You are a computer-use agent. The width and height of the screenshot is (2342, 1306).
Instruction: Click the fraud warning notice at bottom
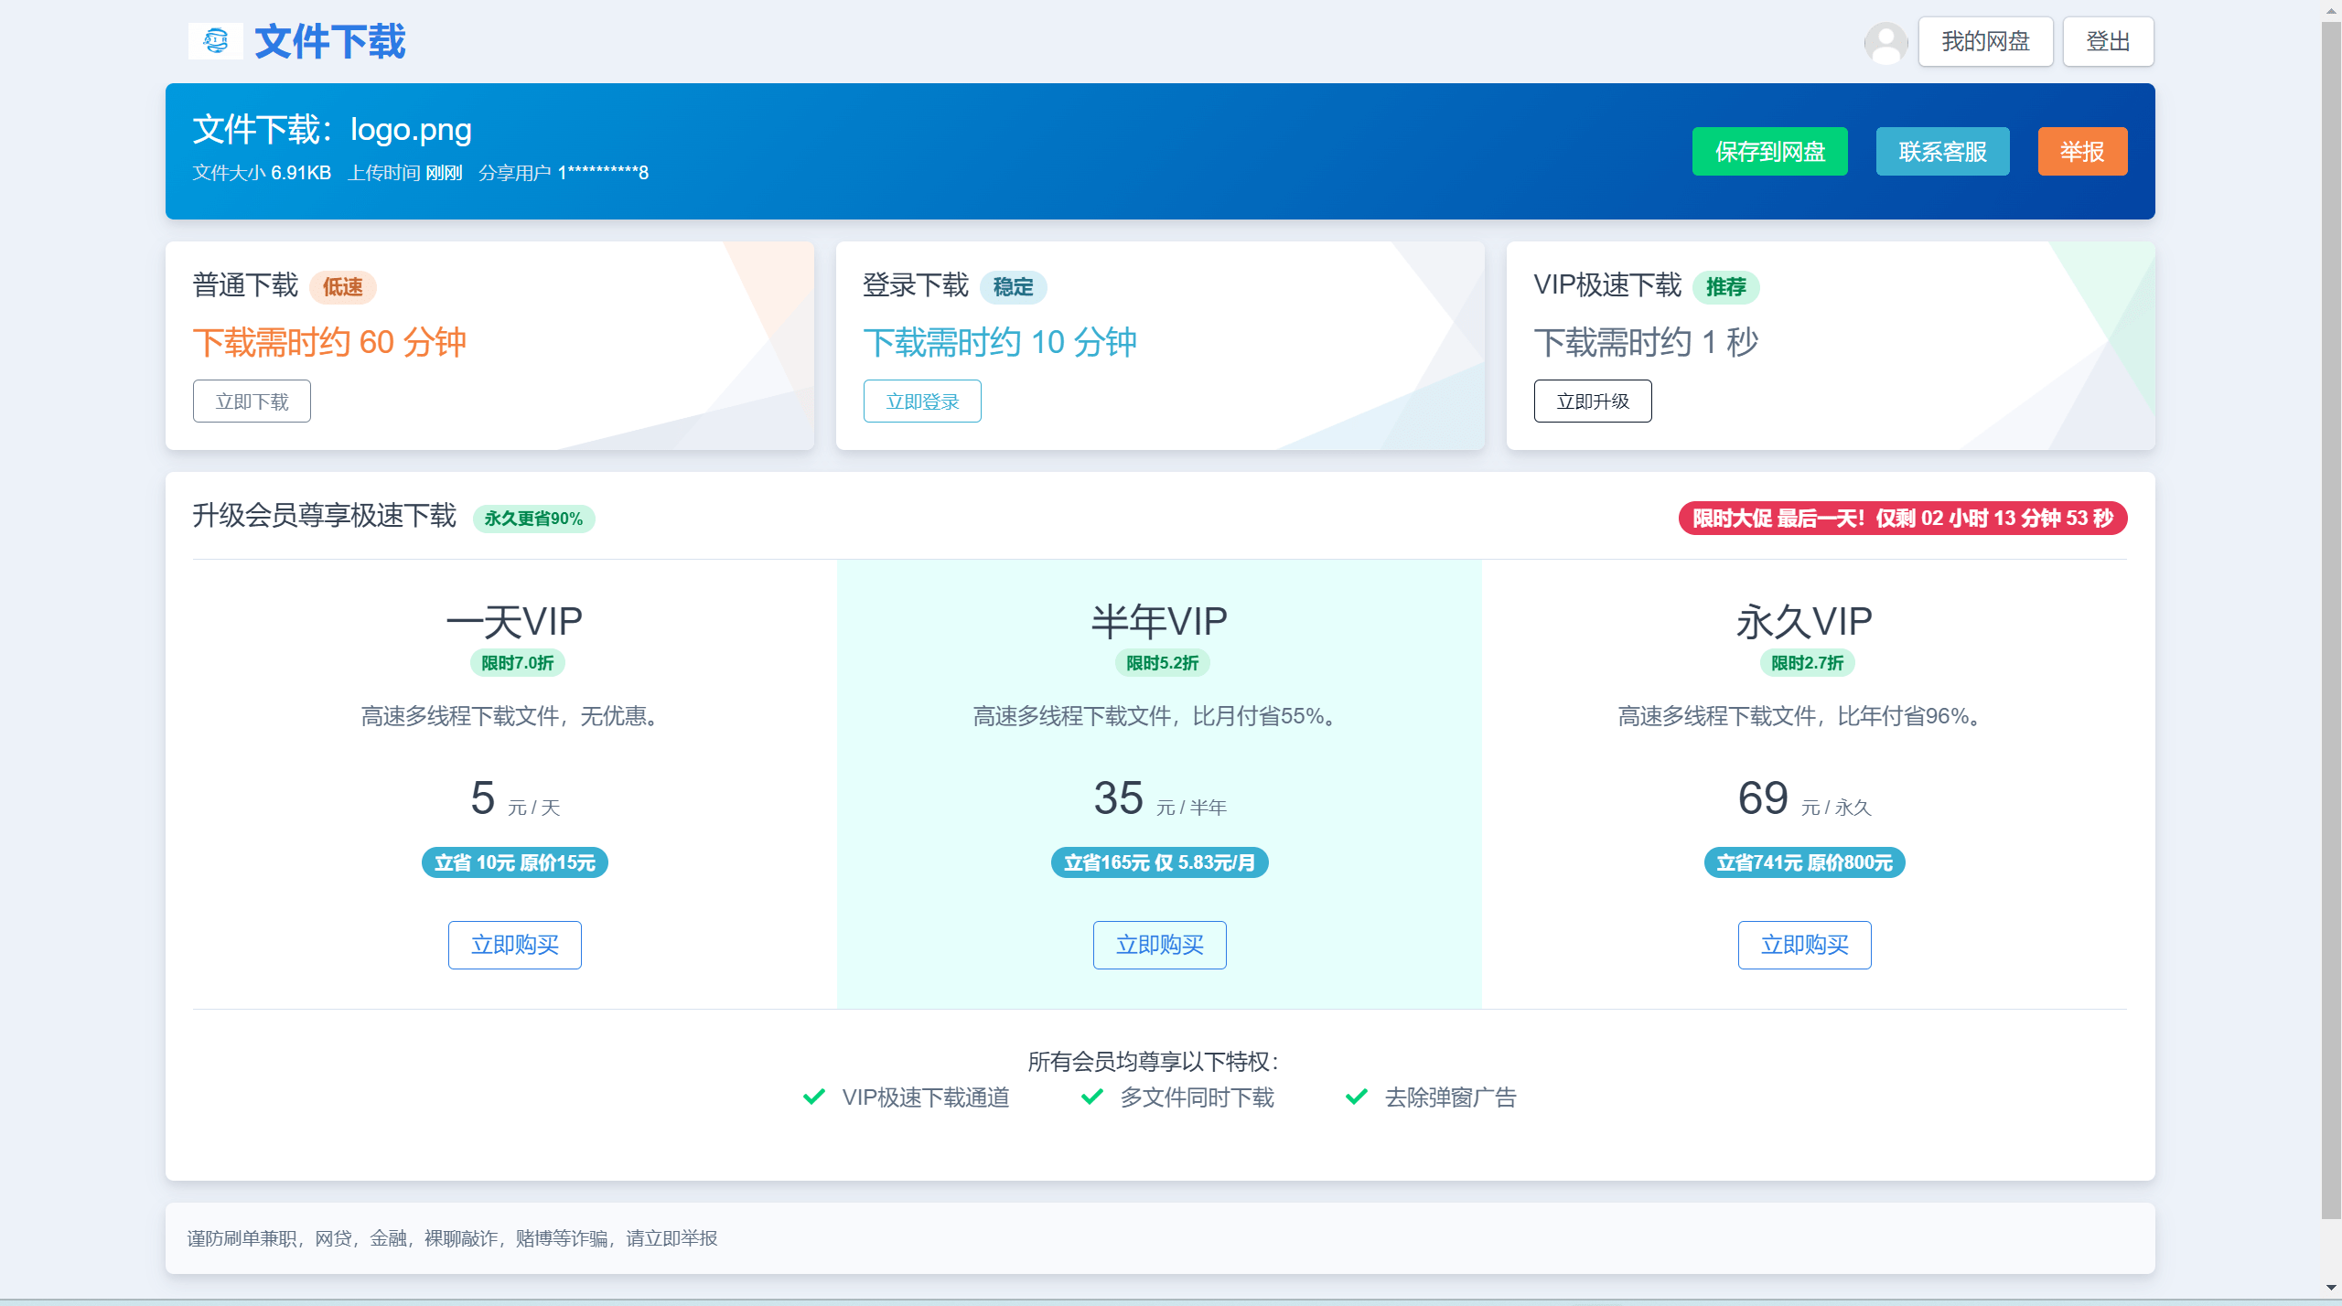[452, 1238]
